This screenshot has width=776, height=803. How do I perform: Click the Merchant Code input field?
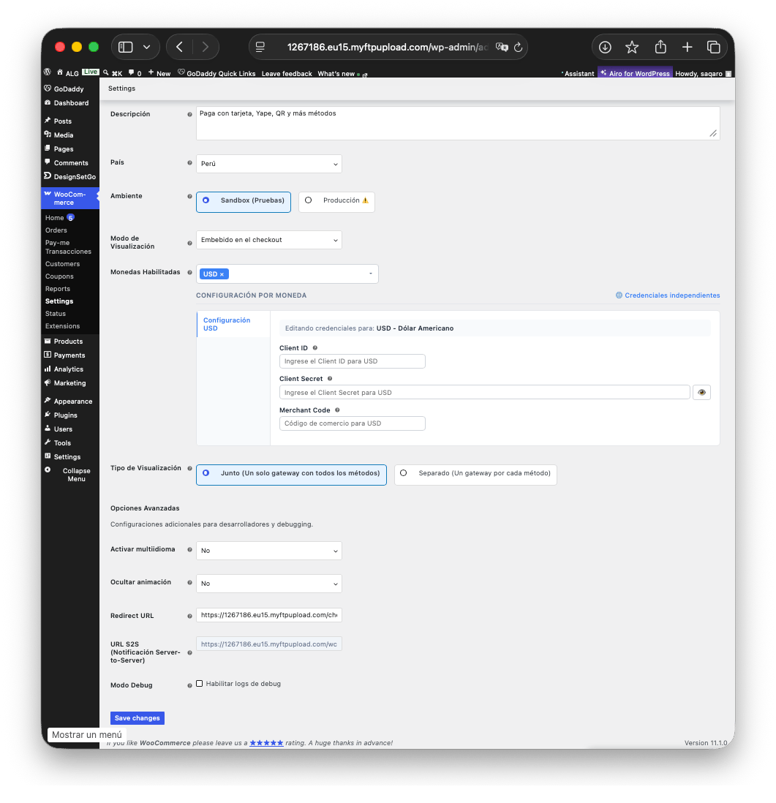pos(353,423)
